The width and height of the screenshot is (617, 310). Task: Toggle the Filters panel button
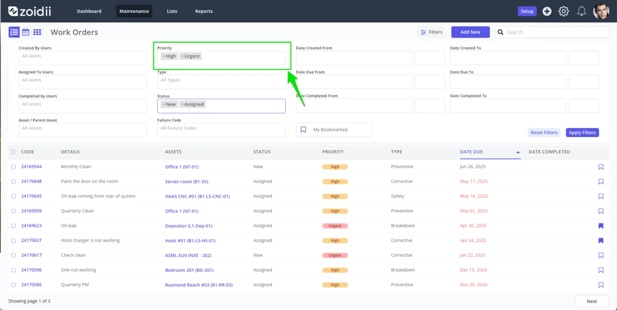tap(431, 32)
